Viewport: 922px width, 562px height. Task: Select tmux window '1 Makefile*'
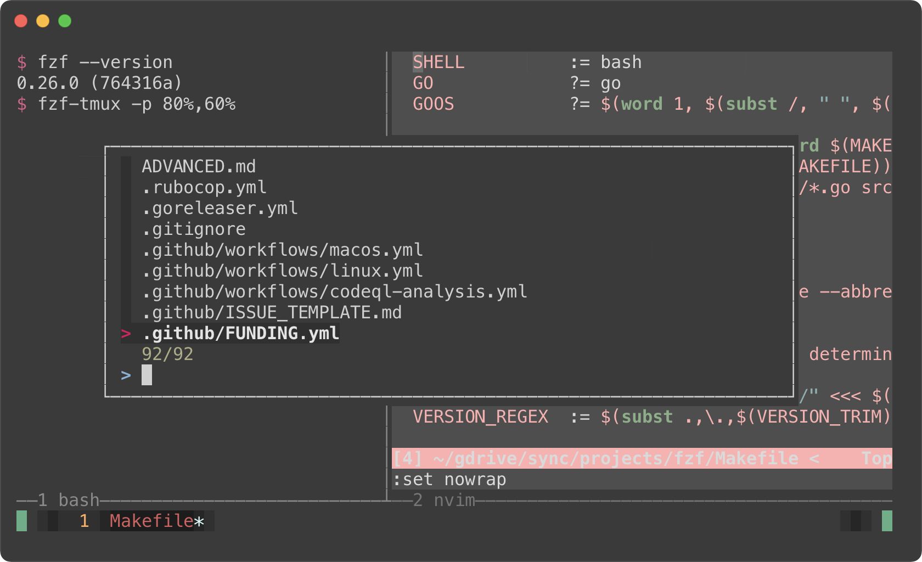coord(142,521)
